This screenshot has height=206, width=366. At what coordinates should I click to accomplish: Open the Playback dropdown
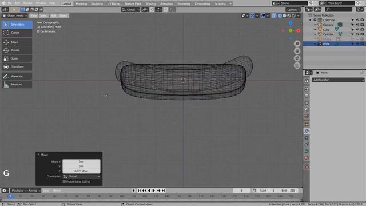coord(19,191)
